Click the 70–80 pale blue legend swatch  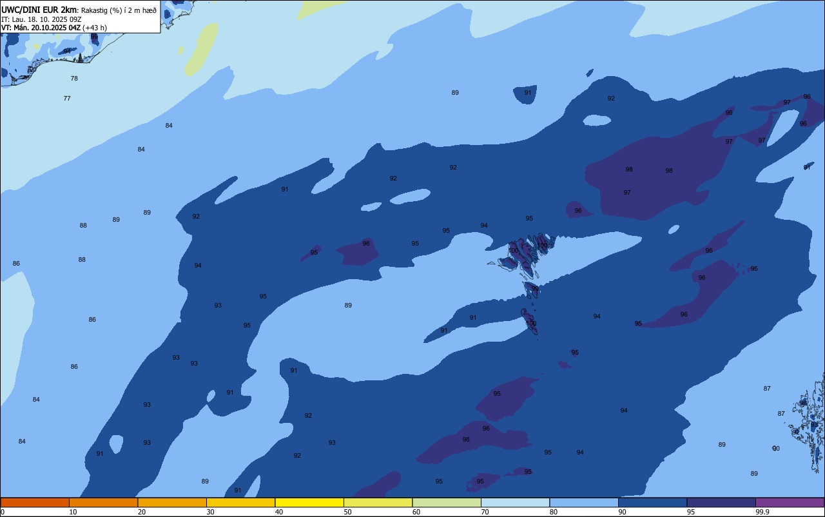pos(515,502)
